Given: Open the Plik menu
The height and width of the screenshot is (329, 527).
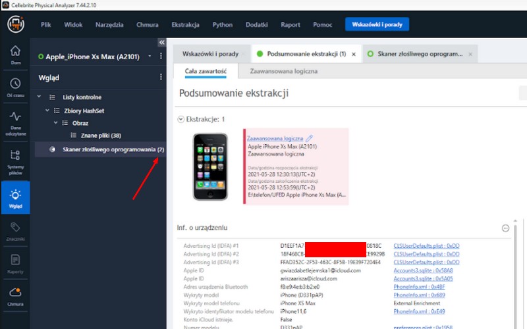Looking at the screenshot, I should click(x=46, y=24).
